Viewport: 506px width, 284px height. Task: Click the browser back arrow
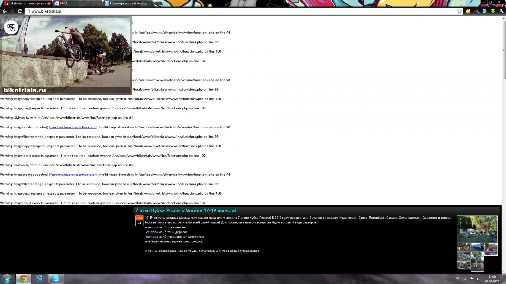coord(4,11)
